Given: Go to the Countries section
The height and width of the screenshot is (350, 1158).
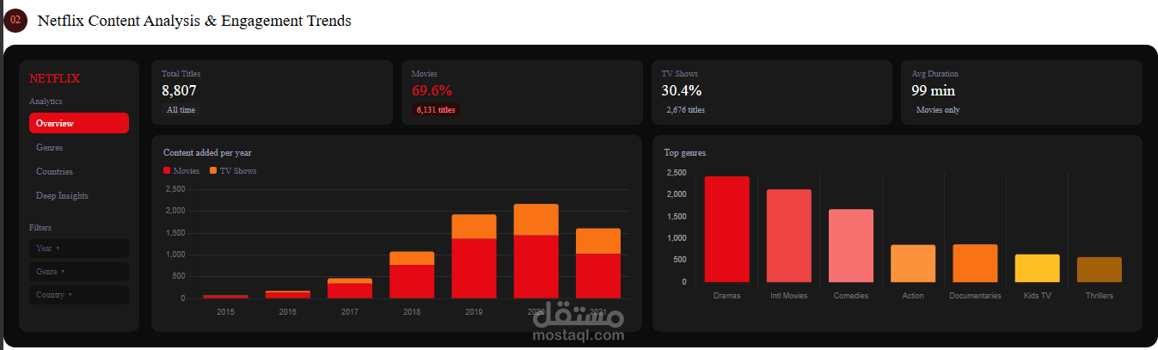Looking at the screenshot, I should click(x=79, y=171).
